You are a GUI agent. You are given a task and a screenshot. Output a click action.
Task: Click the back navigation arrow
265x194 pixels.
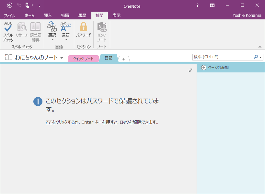pos(9,5)
